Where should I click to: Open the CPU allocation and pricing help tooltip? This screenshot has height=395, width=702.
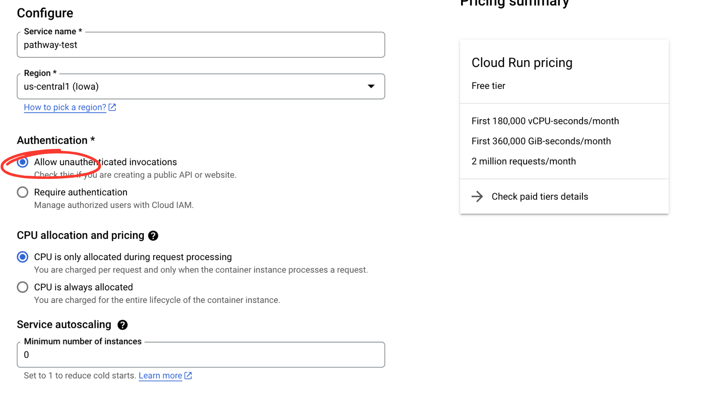coord(153,235)
